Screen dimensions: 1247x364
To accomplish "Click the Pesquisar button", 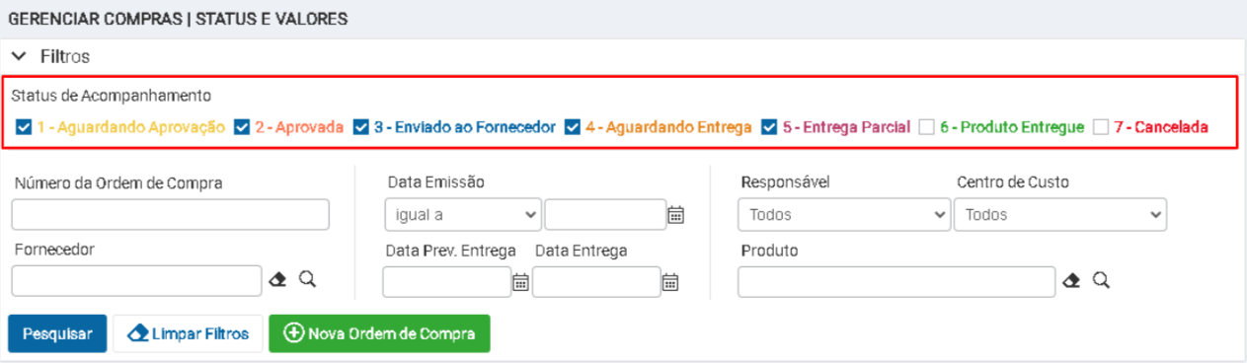I will coord(57,333).
